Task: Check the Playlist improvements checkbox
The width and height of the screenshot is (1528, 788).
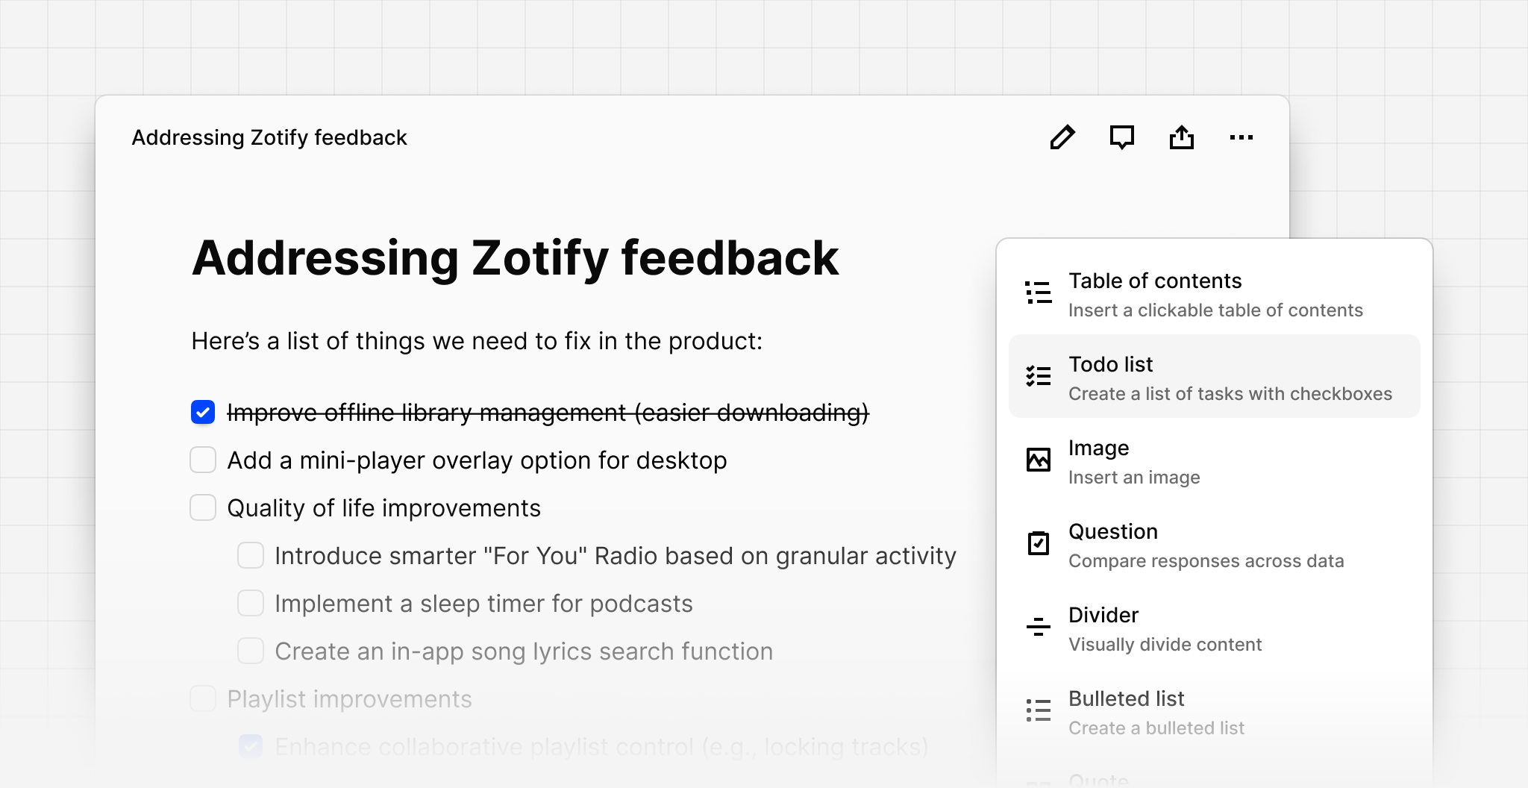Action: (x=202, y=698)
